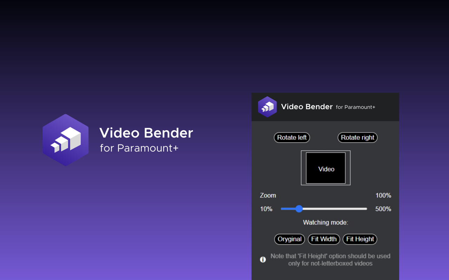
Task: Choose Fit Width watching mode
Action: [x=324, y=239]
